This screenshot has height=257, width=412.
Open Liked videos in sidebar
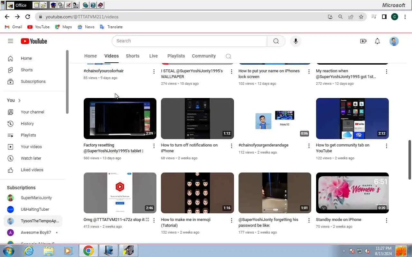[33, 170]
